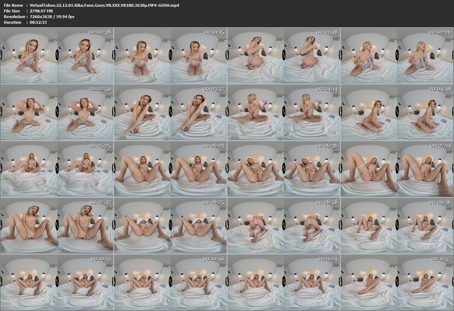The height and width of the screenshot is (311, 454).
Task: Pick the thumbnail timestamped 00:07:14
Action: click(x=397, y=169)
